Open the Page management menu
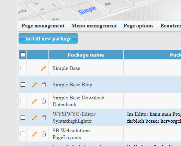181x146 pixels. coord(43,26)
